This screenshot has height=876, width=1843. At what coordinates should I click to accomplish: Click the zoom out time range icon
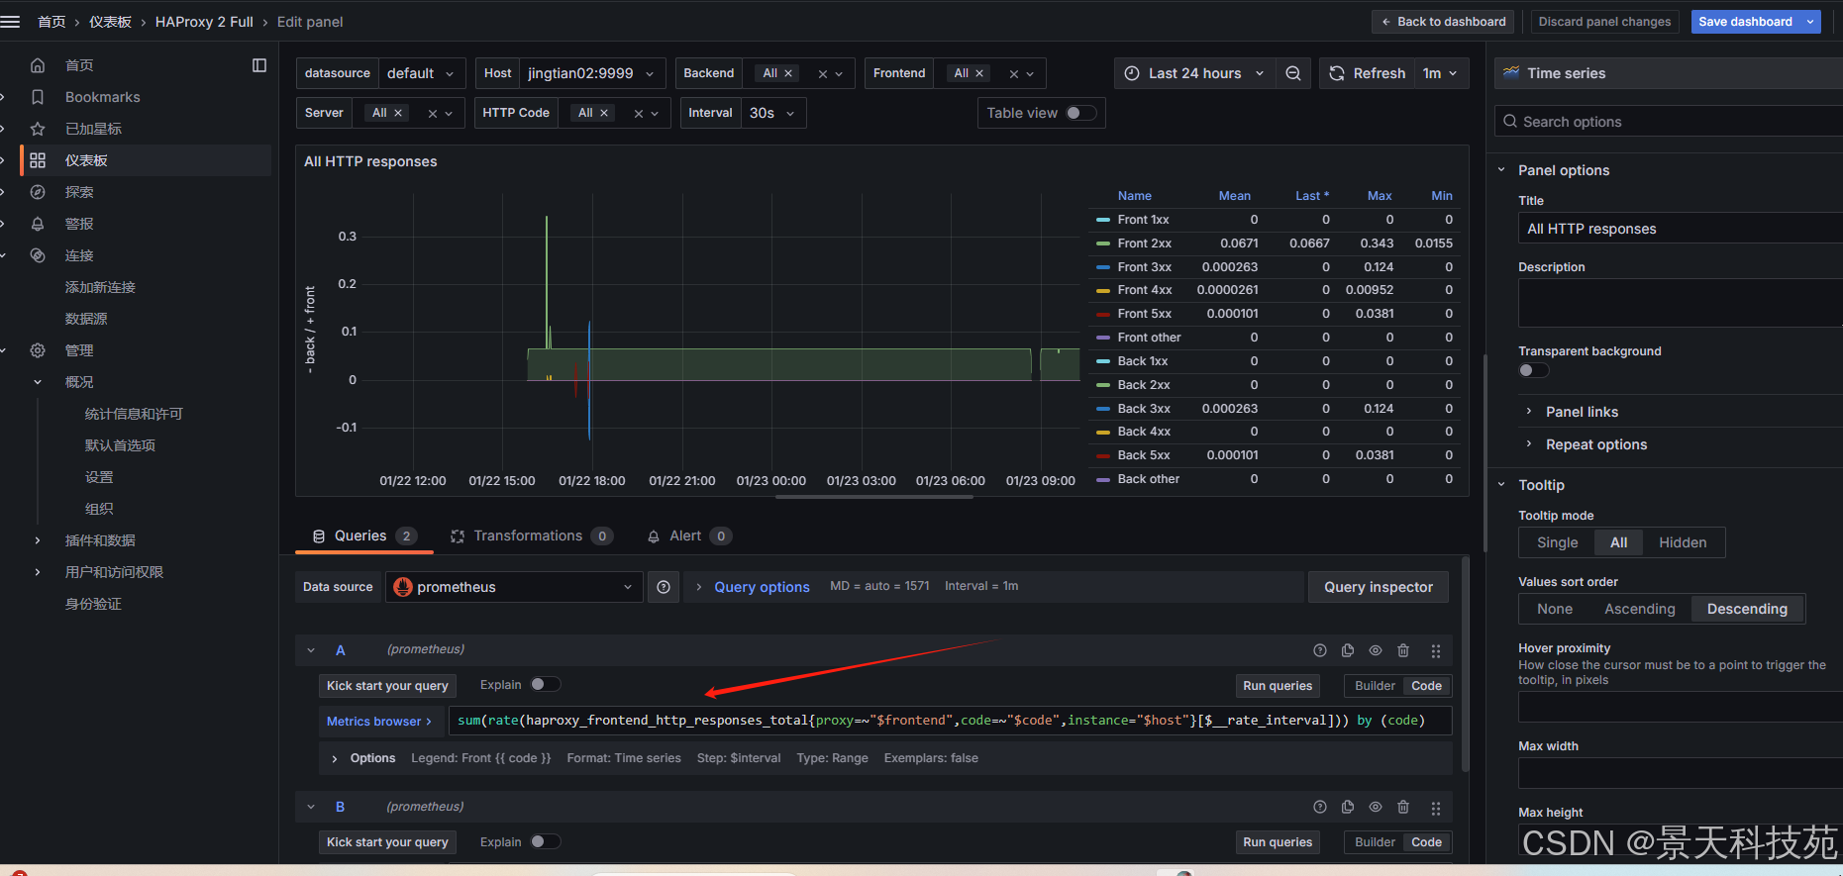[x=1293, y=73]
